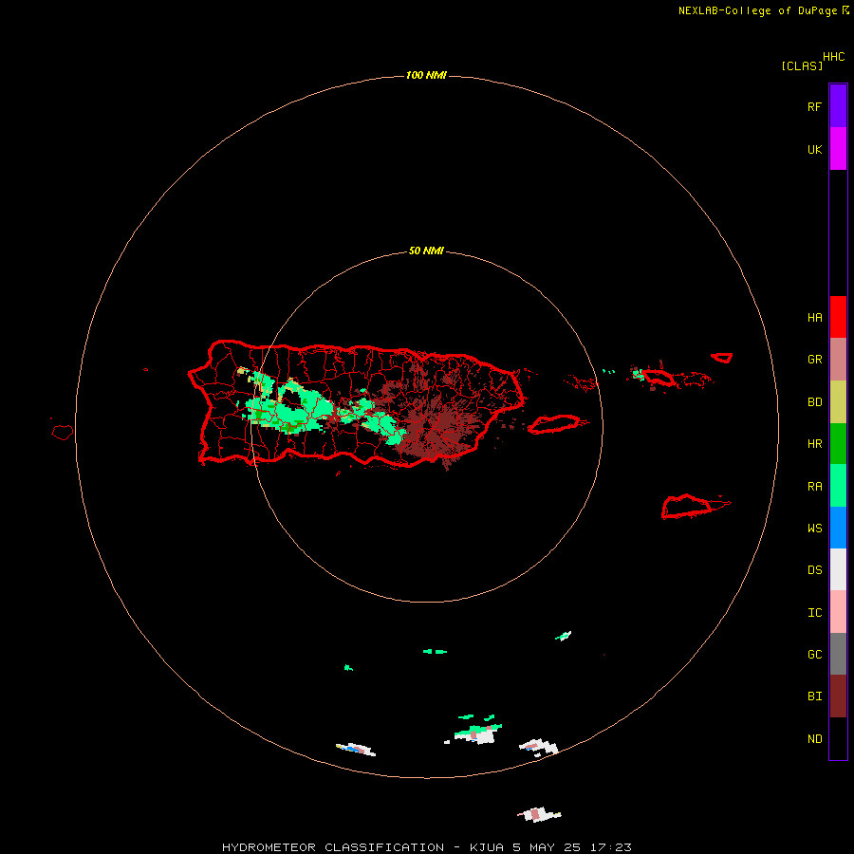Pick the RA bright green legend swatch
Image resolution: width=854 pixels, height=854 pixels.
click(x=838, y=486)
